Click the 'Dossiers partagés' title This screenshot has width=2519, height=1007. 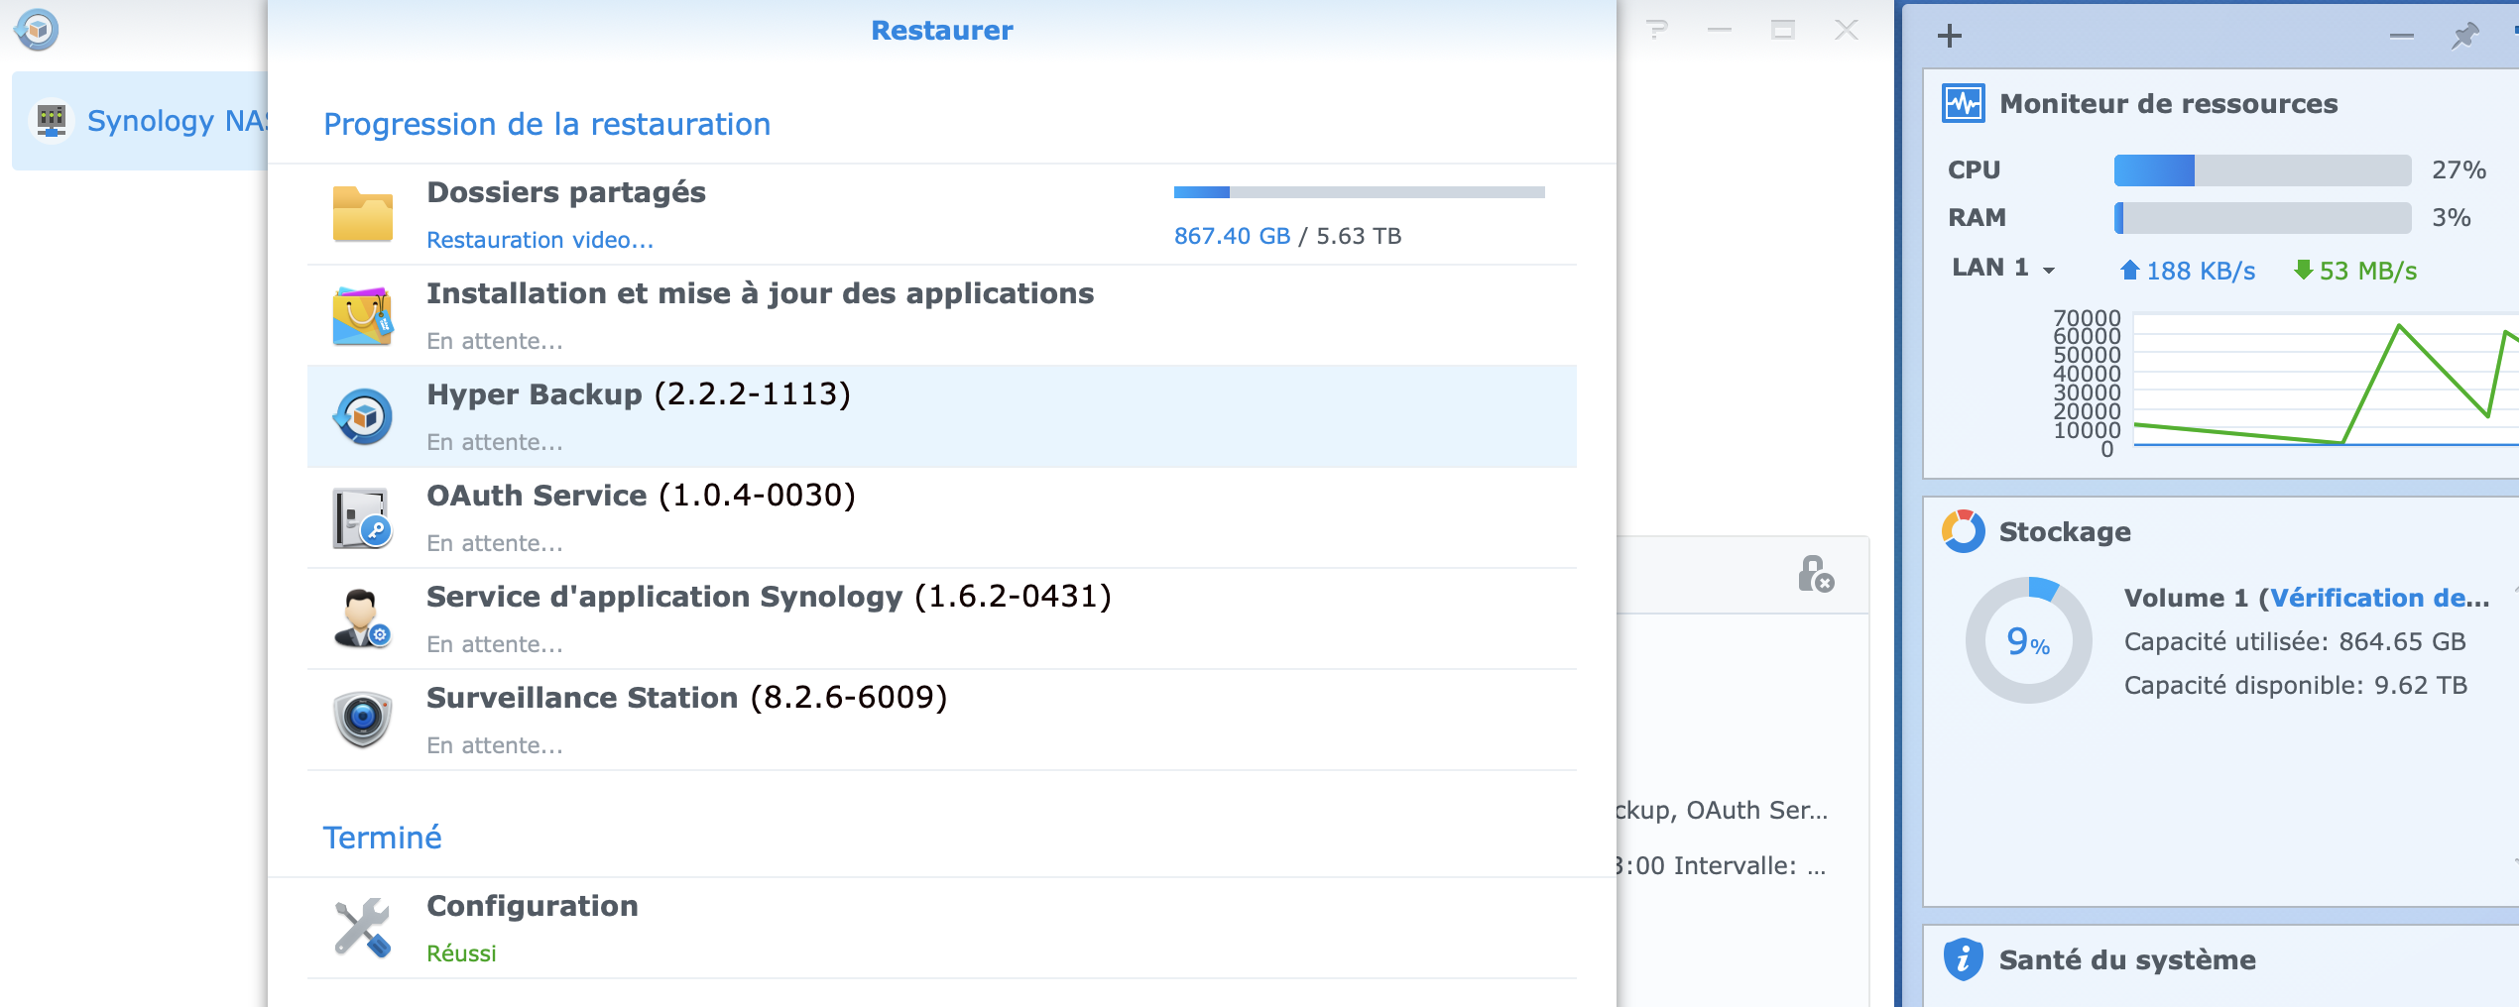(x=565, y=192)
